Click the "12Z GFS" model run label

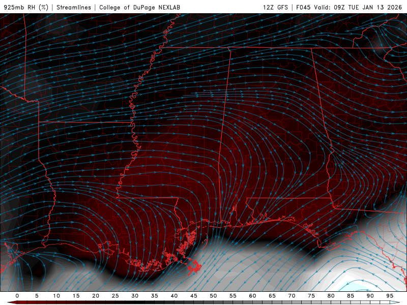click(275, 8)
